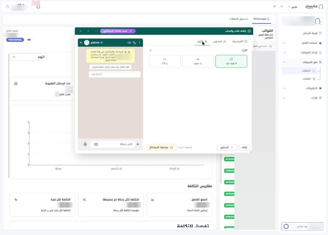Expand the التطبيقات sidebar section
This screenshot has height=235, width=328.
[302, 88]
